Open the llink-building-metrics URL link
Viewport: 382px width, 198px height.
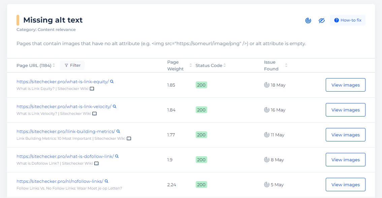coord(66,132)
